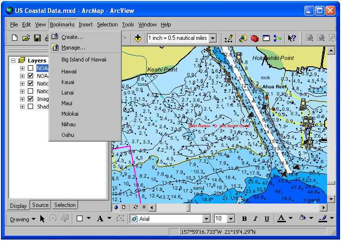Open the map scale dropdown

tap(213, 38)
